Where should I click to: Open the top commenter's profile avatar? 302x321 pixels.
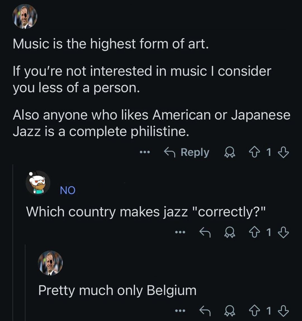click(x=25, y=16)
